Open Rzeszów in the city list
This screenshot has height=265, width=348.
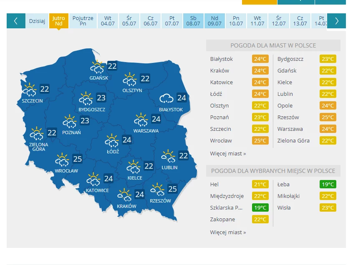pos(288,117)
